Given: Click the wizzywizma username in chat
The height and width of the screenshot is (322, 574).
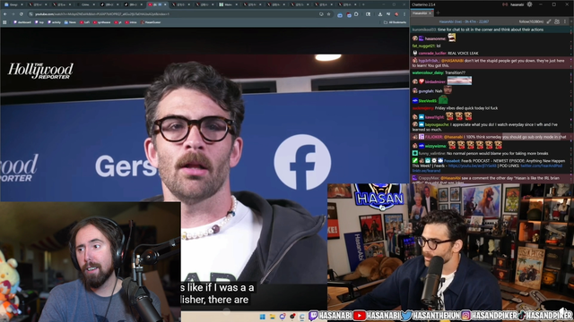Looking at the screenshot, I should (435, 146).
